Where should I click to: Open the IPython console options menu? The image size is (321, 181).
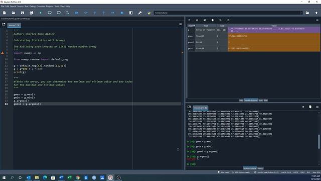point(317,107)
